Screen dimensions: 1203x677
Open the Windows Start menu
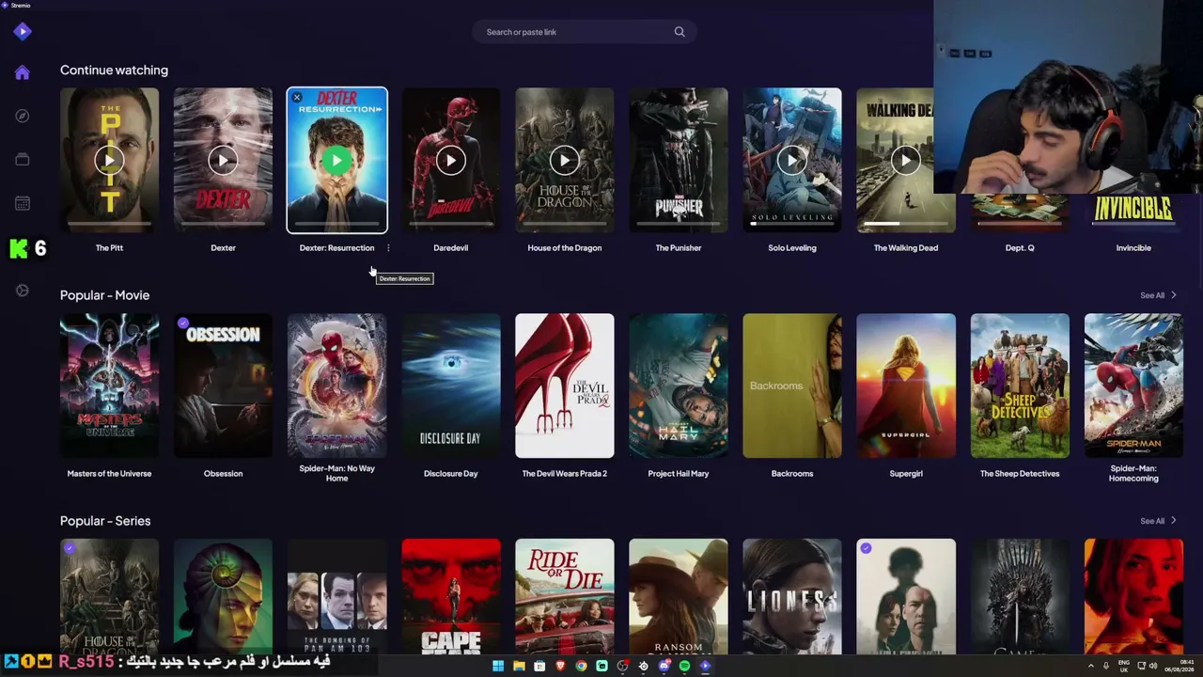coord(498,666)
